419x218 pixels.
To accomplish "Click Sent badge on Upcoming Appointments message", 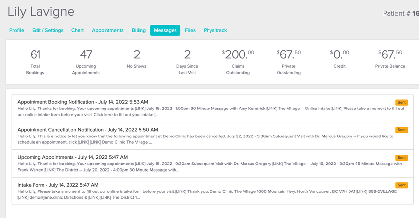I will [x=401, y=158].
